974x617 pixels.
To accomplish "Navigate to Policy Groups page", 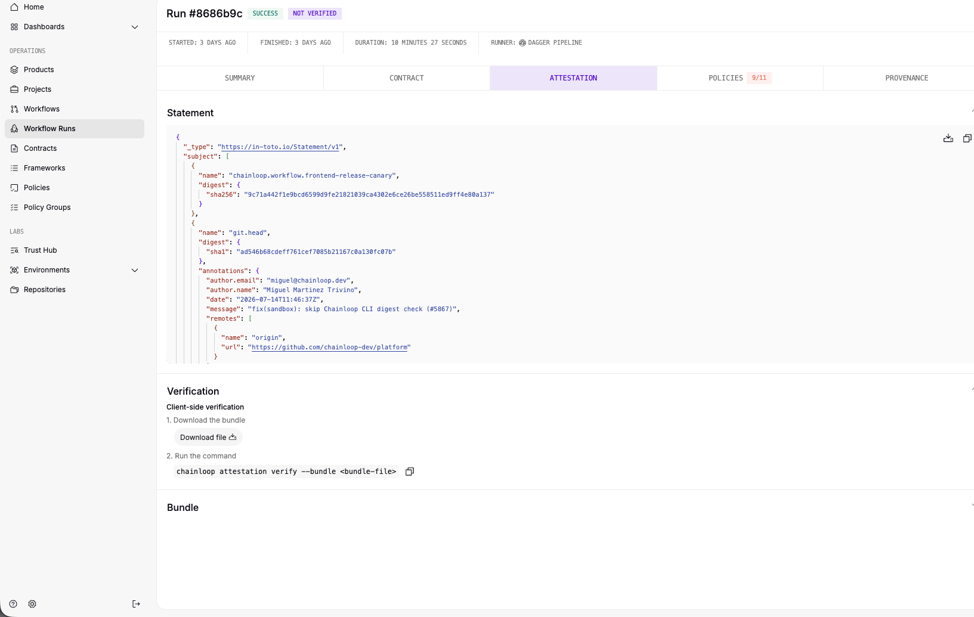I will pyautogui.click(x=75, y=207).
